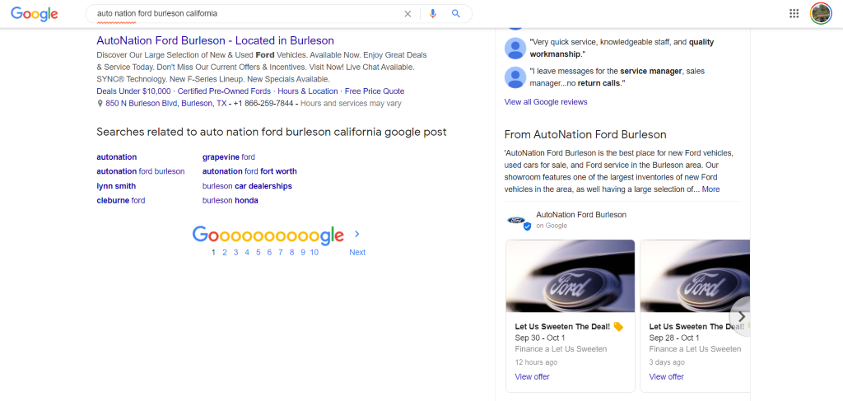Click reviewer avatar next to quality workmanship review
This screenshot has height=401, width=843.
click(515, 49)
